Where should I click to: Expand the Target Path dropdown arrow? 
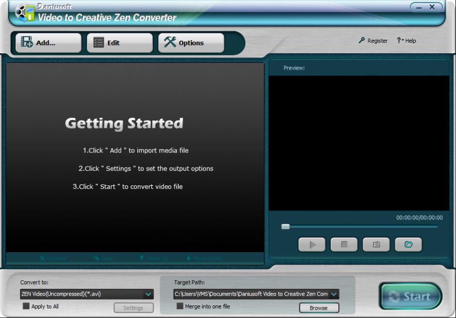click(334, 294)
